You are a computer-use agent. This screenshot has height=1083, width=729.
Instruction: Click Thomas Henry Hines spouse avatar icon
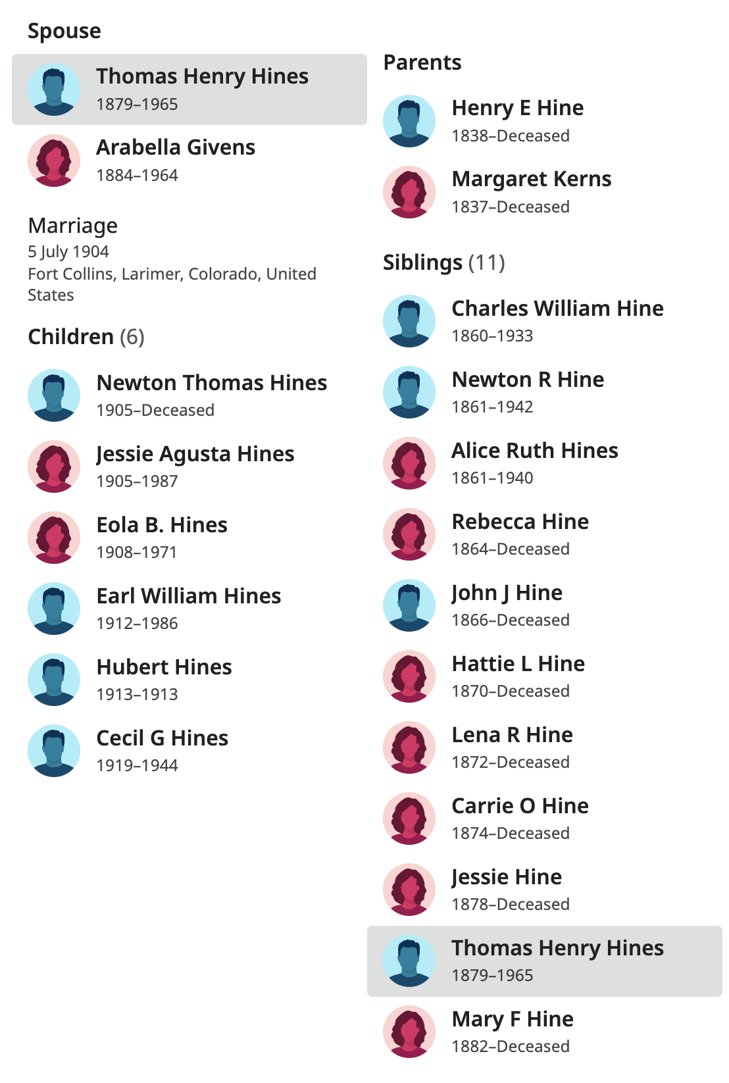pos(54,89)
